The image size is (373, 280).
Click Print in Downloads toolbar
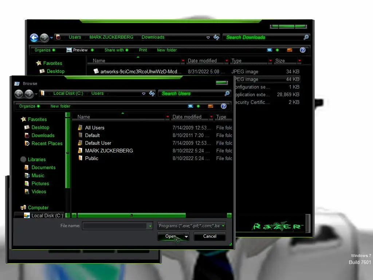click(x=143, y=50)
